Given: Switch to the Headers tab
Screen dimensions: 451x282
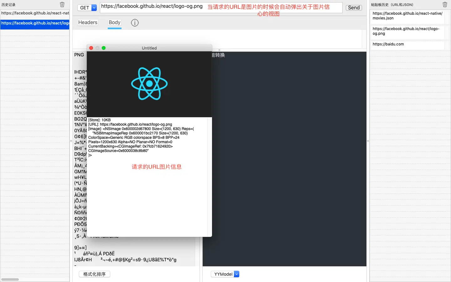Looking at the screenshot, I should click(88, 23).
